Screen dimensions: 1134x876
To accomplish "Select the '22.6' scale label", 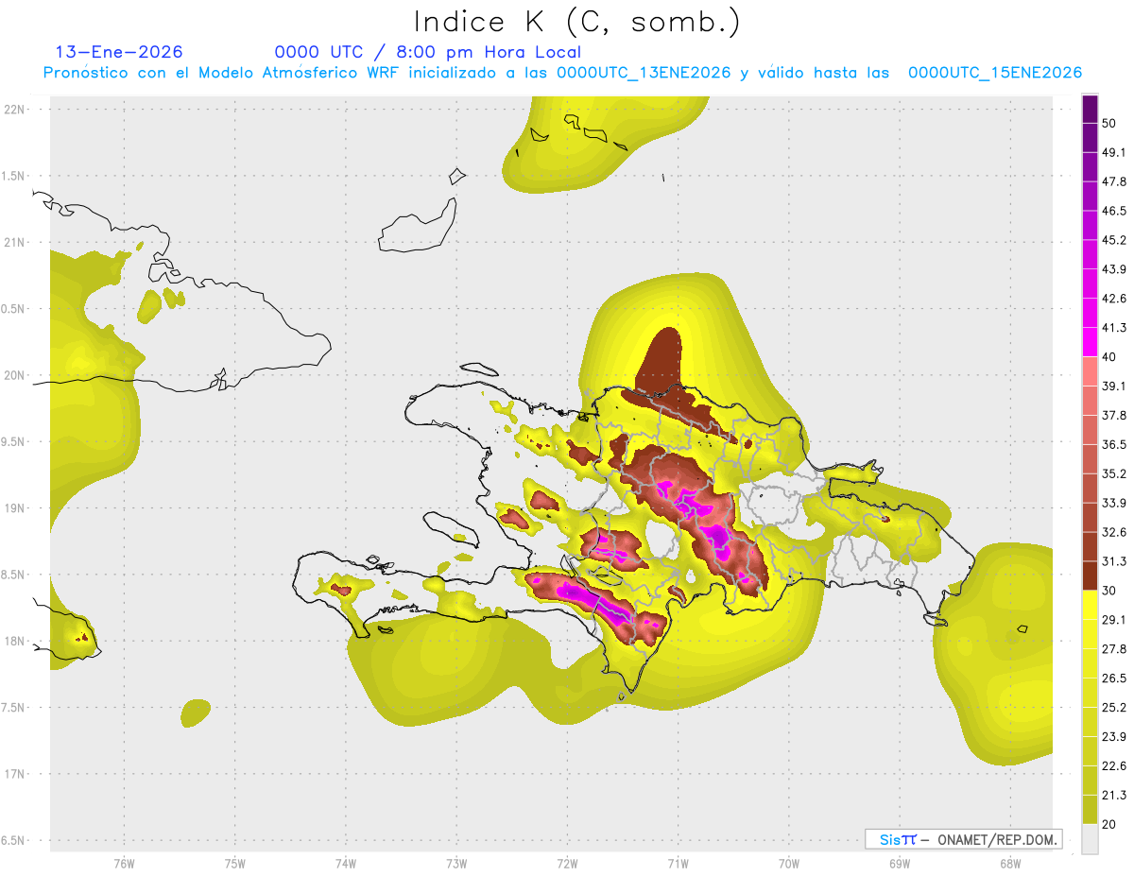I will coord(1114,766).
